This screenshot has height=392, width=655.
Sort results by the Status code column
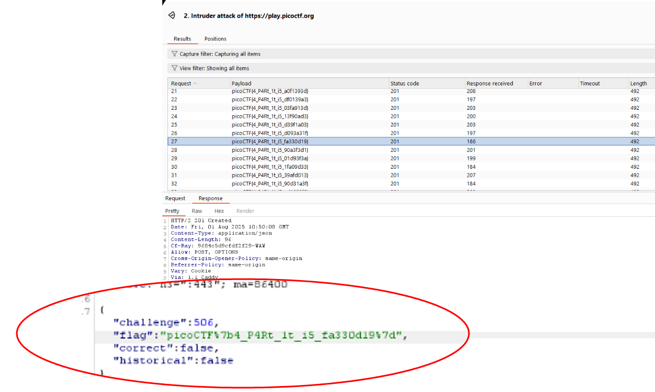click(x=405, y=84)
